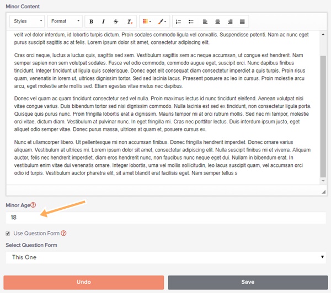Toggle bold formatting in the editor toolbar
This screenshot has width=331, height=293.
[x=91, y=21]
